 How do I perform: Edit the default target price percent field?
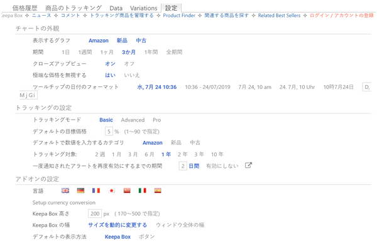109,132
